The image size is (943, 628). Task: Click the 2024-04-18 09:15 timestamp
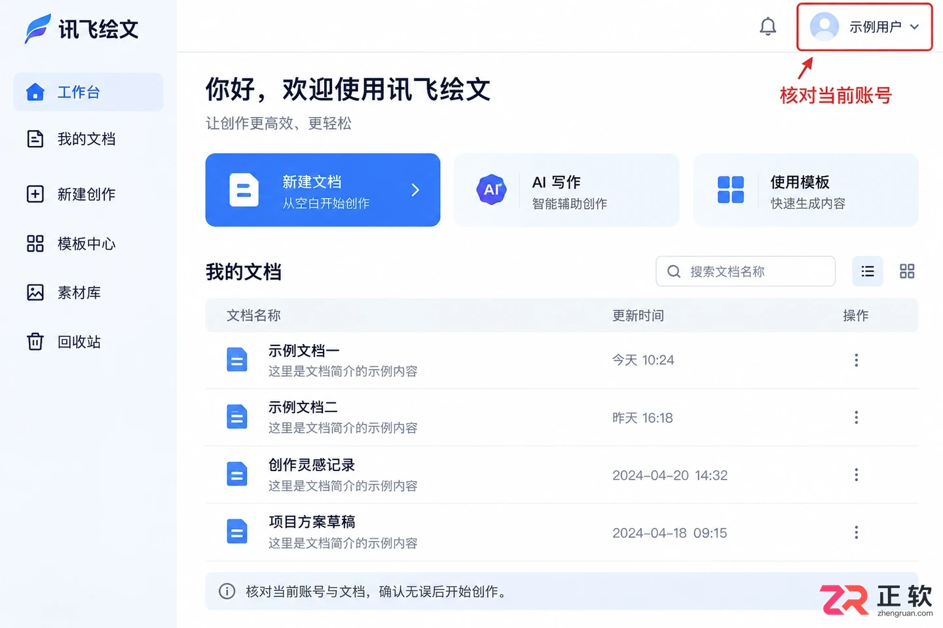click(670, 533)
